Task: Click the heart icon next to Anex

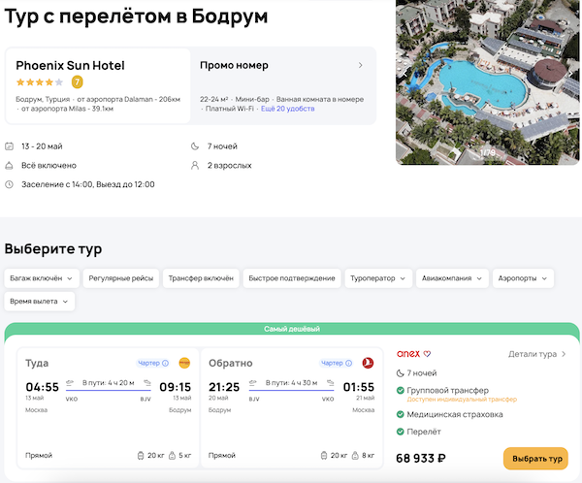Action: point(427,354)
